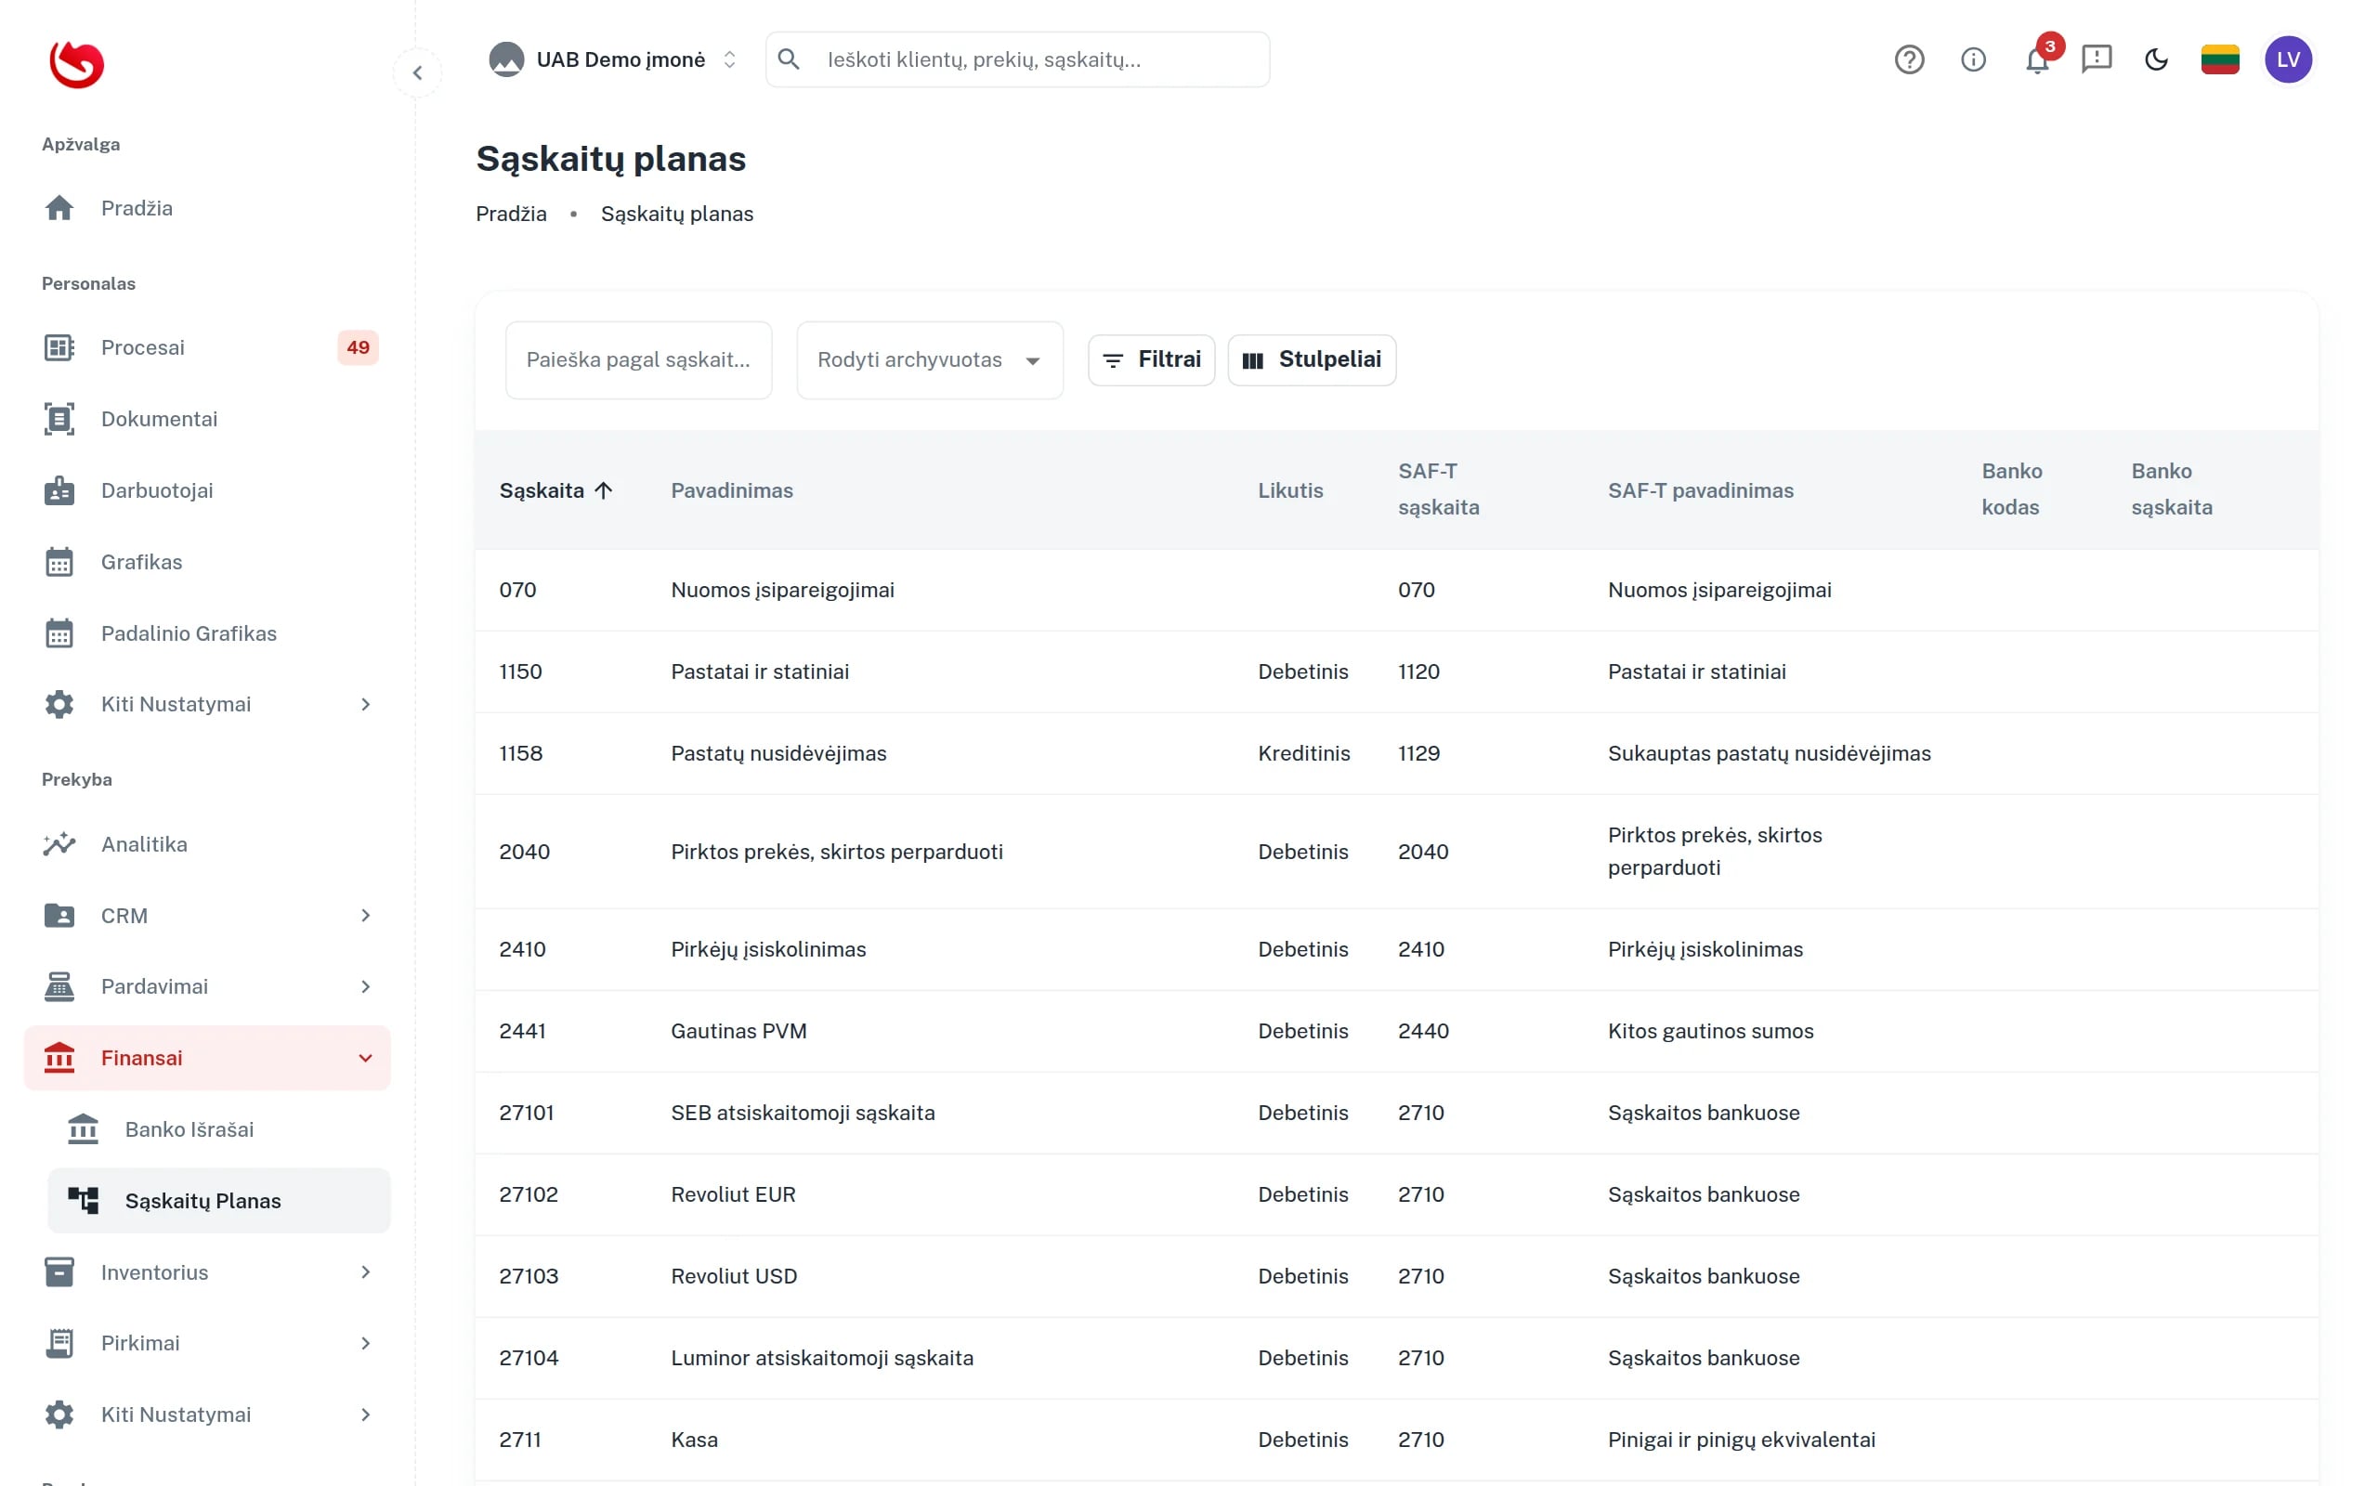
Task: Click the Pirkimai receipt icon
Action: tap(59, 1344)
